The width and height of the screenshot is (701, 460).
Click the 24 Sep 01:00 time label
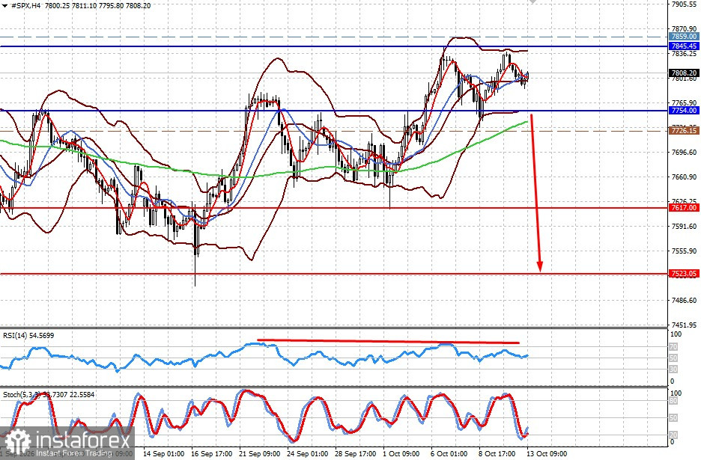click(x=308, y=454)
